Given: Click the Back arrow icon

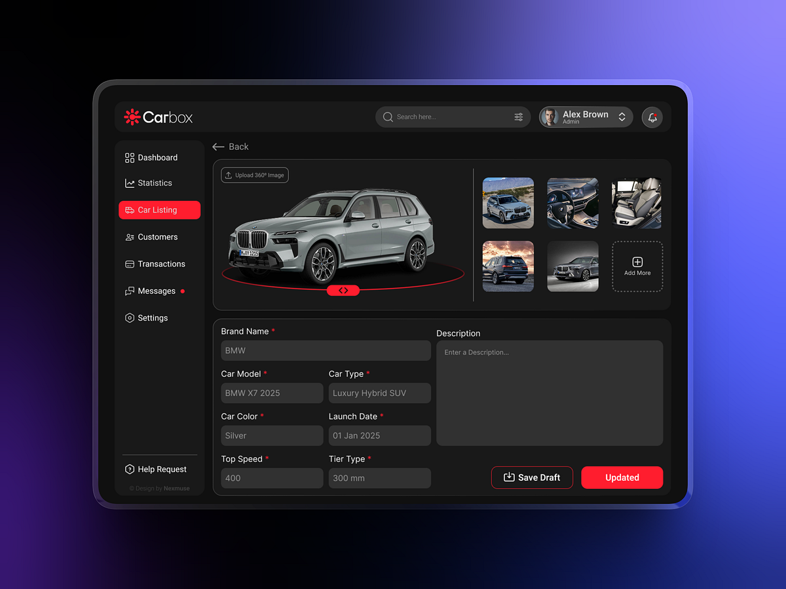Looking at the screenshot, I should (219, 147).
